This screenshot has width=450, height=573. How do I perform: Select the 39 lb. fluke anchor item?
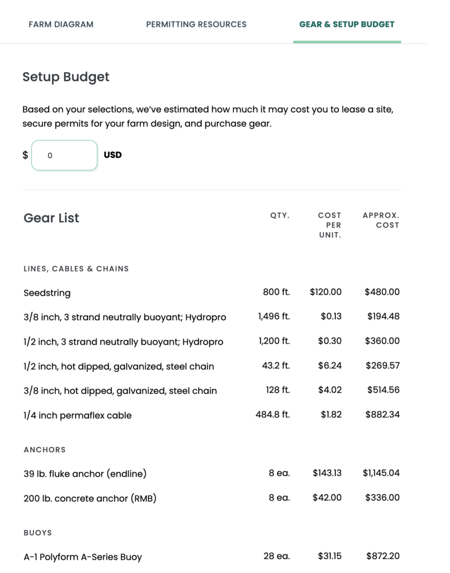[85, 473]
